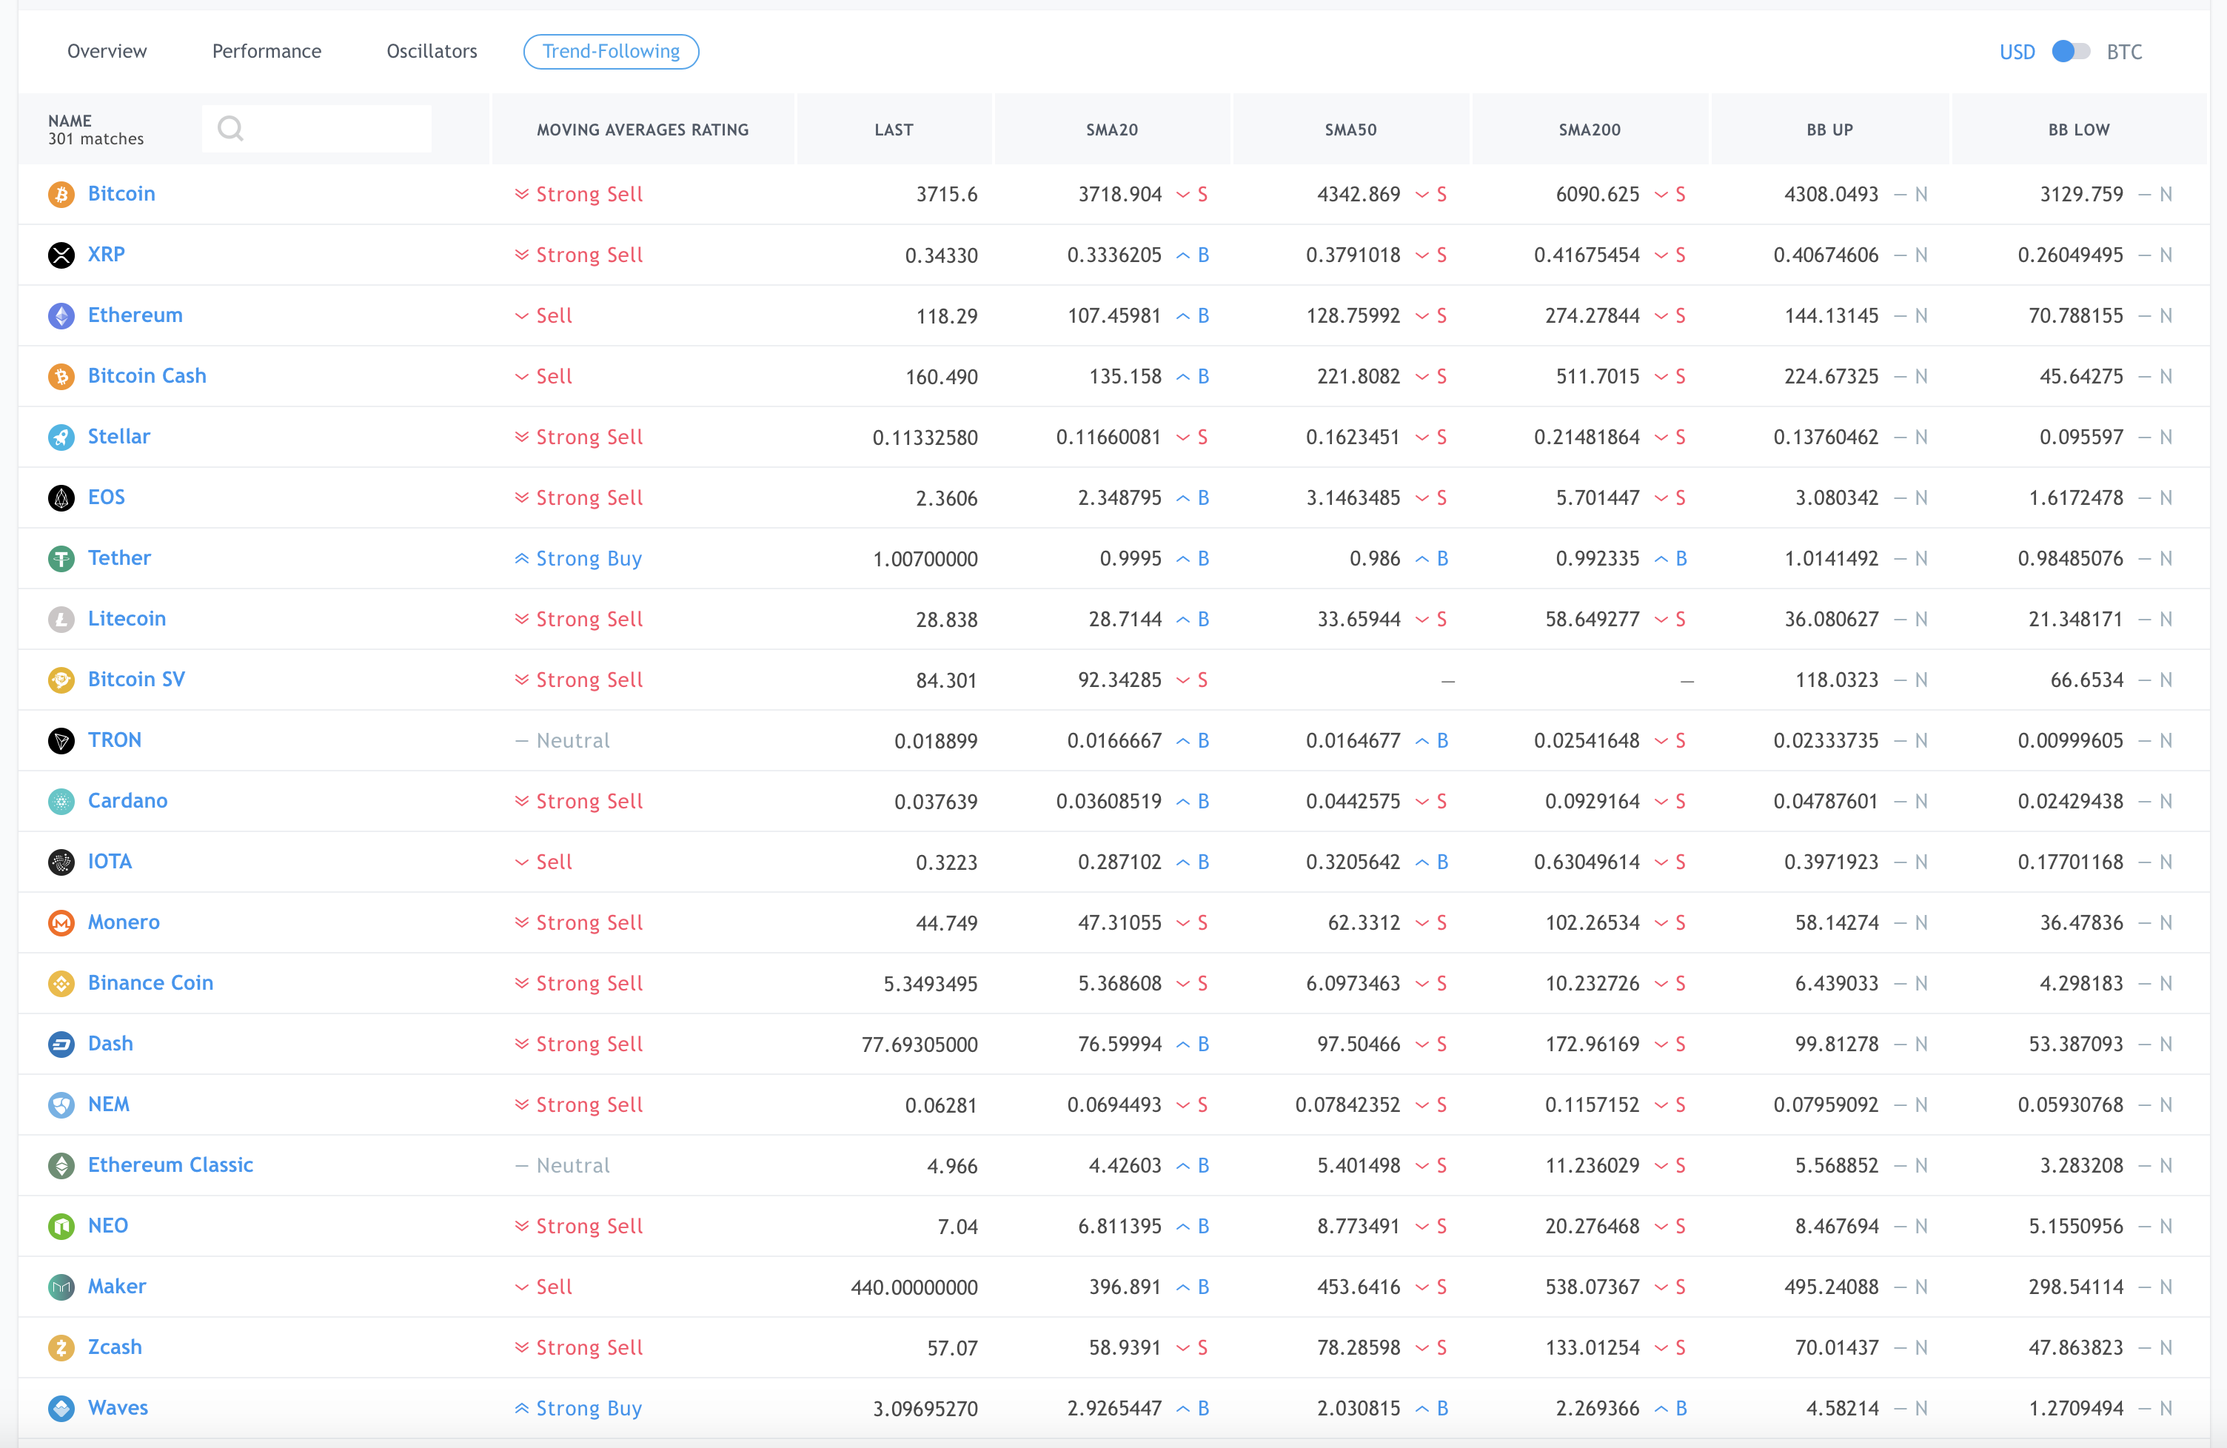Click the BTC currency label
The height and width of the screenshot is (1448, 2227).
point(2124,53)
